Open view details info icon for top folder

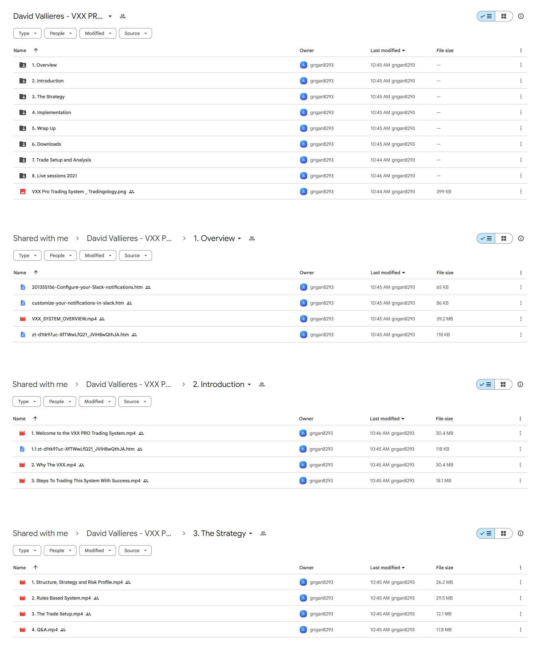tap(521, 16)
